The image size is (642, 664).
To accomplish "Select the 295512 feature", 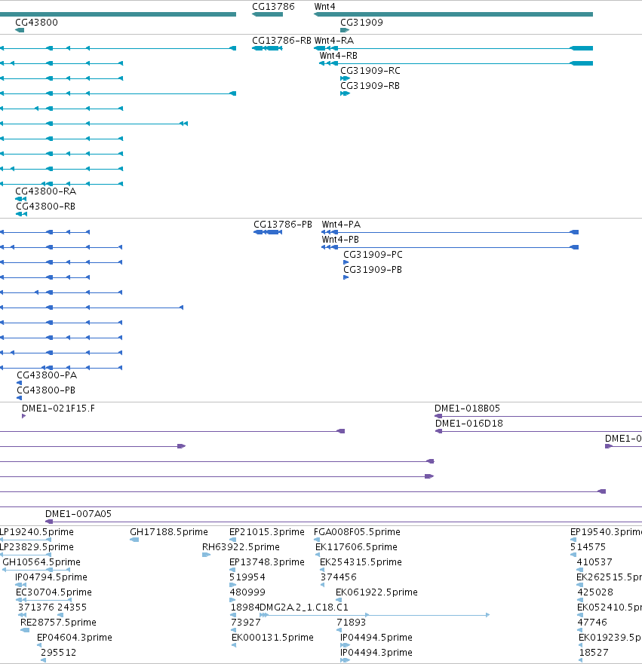I will point(43,660).
